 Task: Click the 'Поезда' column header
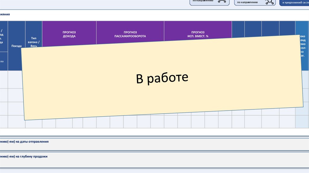pos(17,46)
